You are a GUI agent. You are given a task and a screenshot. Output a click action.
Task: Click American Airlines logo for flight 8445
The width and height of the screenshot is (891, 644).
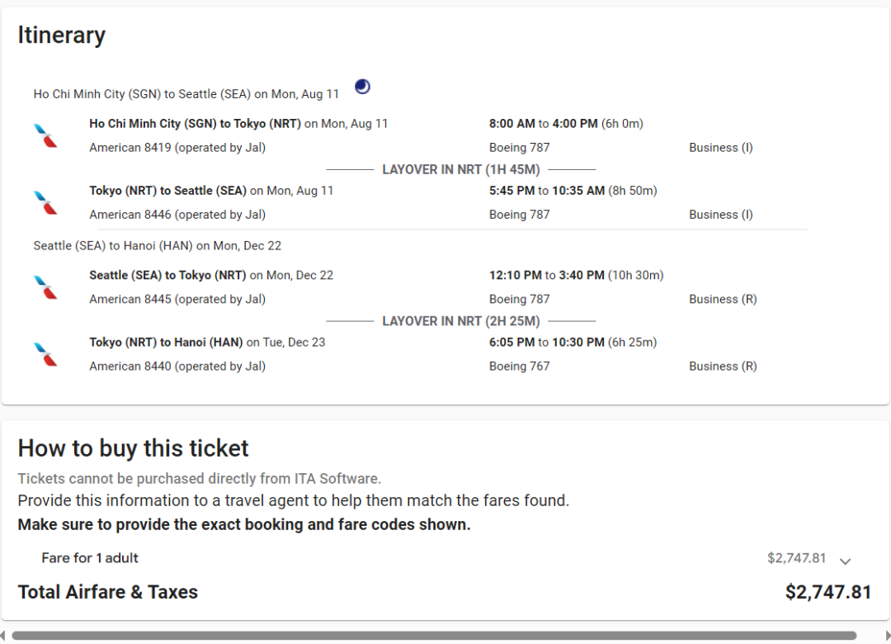coord(45,286)
